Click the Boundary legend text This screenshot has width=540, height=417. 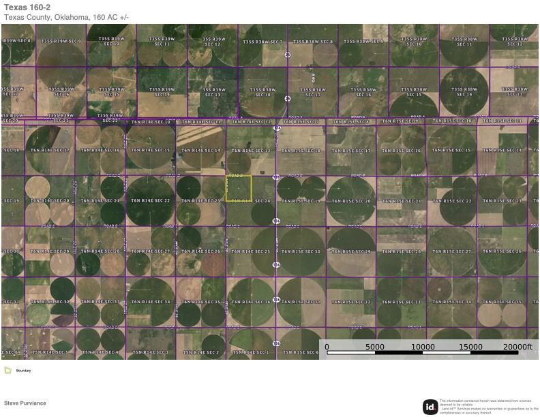pyautogui.click(x=24, y=371)
